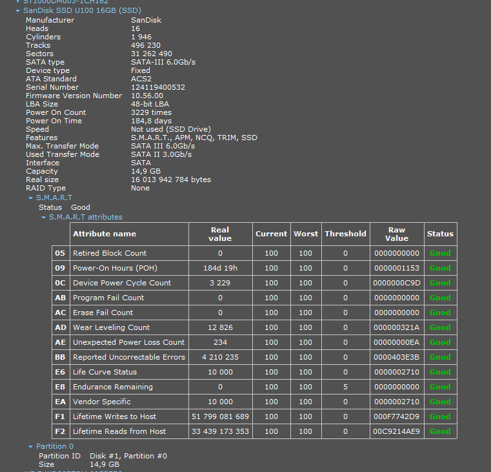The height and width of the screenshot is (472, 491).
Task: Click the Used Transfer Mode SATA II 3.0Gb/s value
Action: point(161,154)
